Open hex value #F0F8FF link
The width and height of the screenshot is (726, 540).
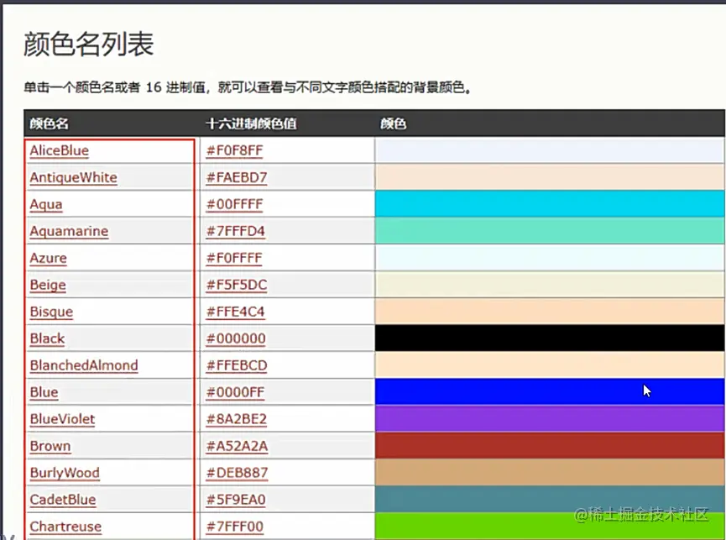[234, 150]
